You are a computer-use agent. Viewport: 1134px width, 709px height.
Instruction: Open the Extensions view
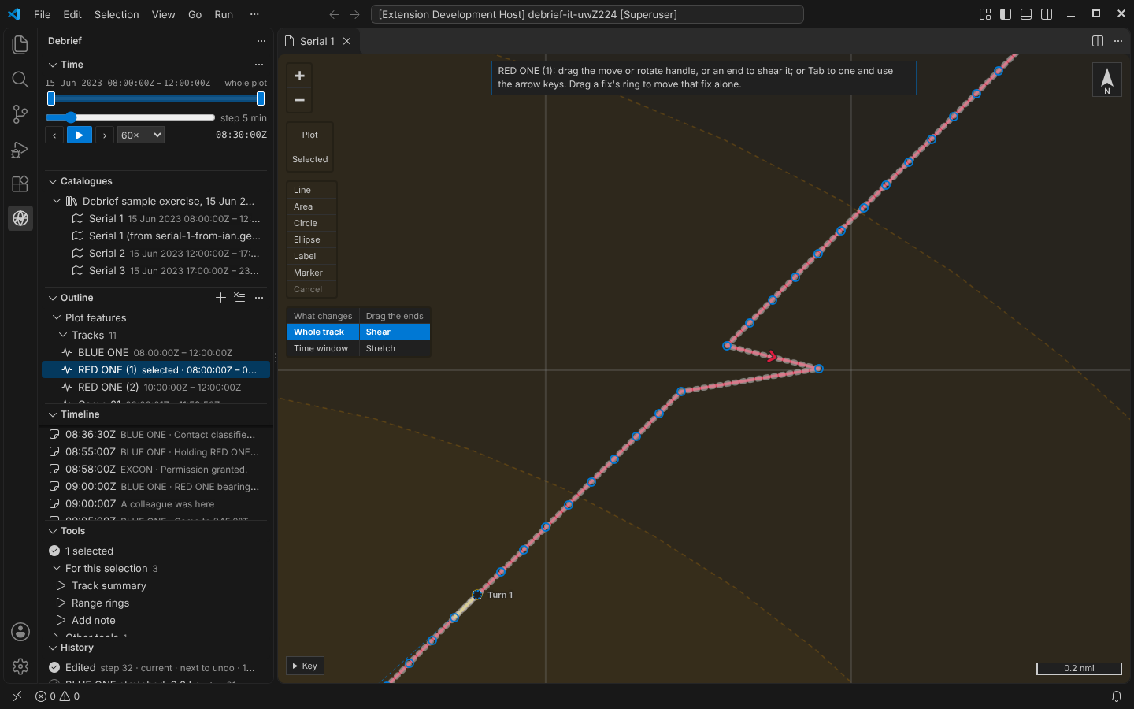click(x=20, y=184)
